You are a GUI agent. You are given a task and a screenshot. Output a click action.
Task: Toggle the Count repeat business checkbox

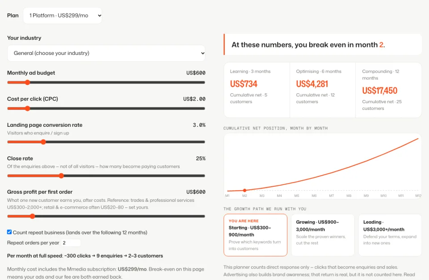[9, 232]
